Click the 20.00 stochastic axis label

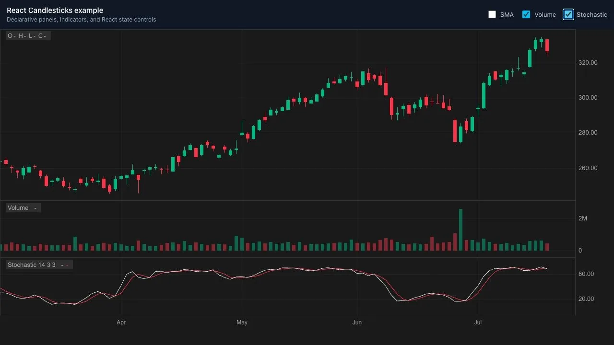pos(586,299)
